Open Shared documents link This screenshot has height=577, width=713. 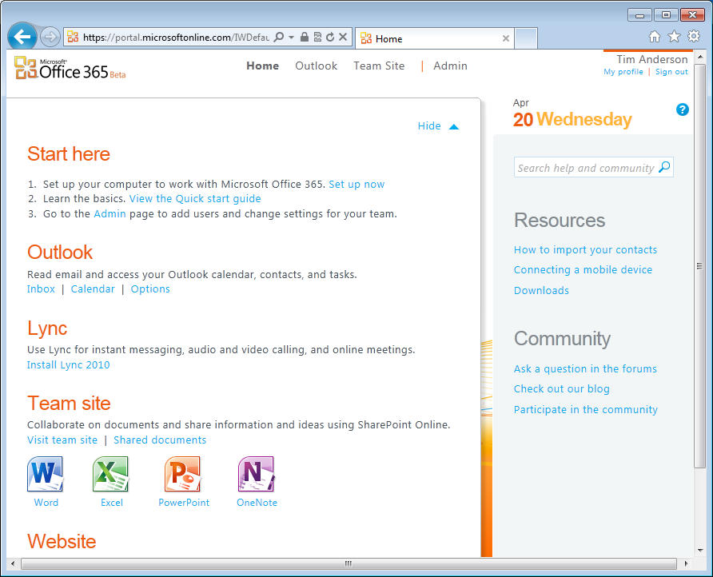tap(160, 440)
